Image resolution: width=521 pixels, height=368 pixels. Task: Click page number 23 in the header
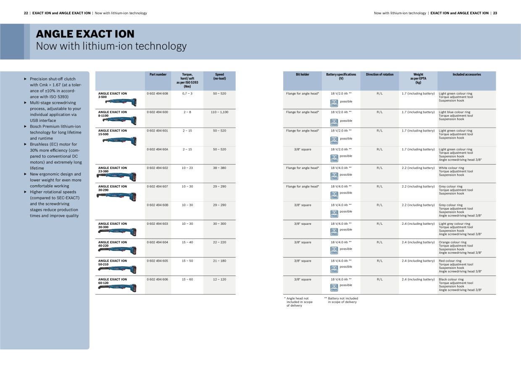(x=495, y=13)
